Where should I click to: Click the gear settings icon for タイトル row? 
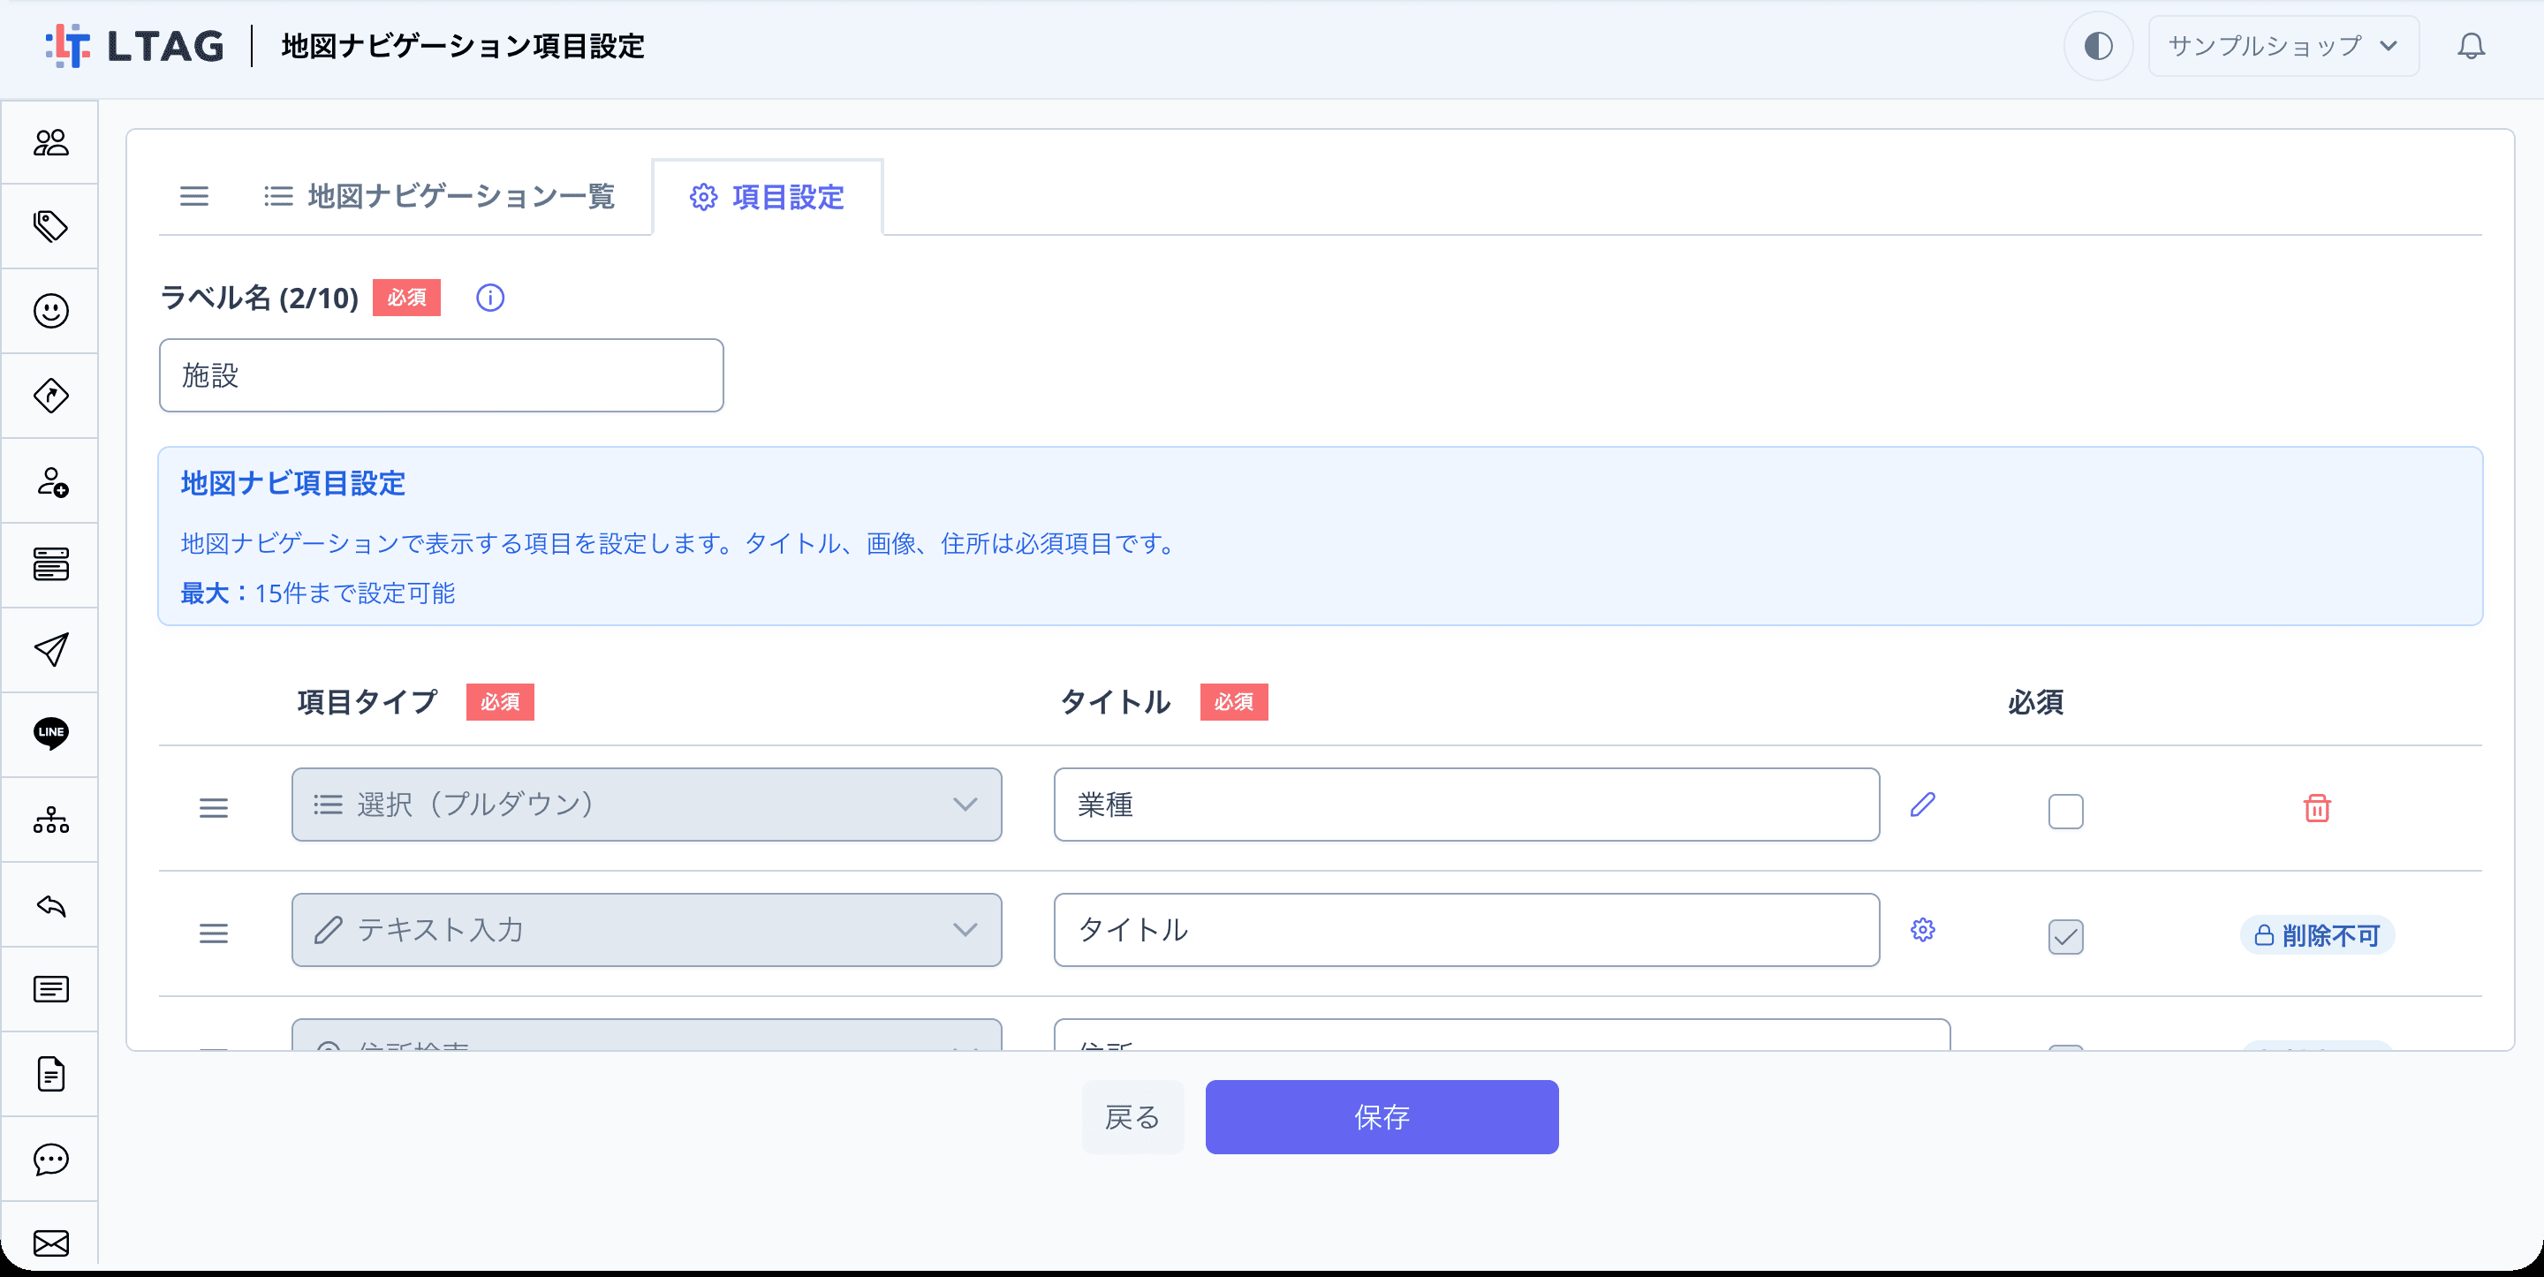pos(1922,929)
